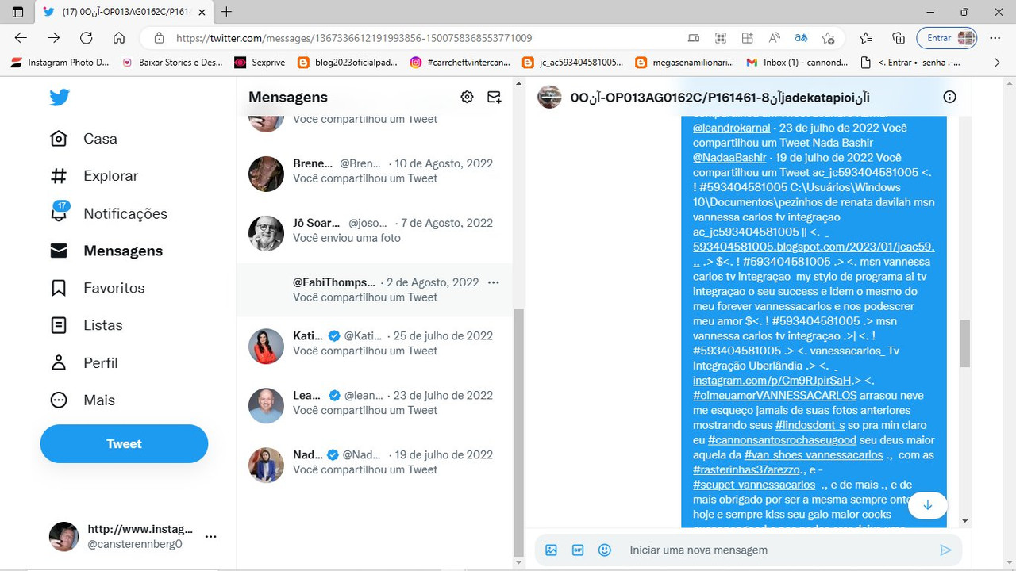Open emoji picker in message composer
The height and width of the screenshot is (571, 1016).
click(x=605, y=550)
